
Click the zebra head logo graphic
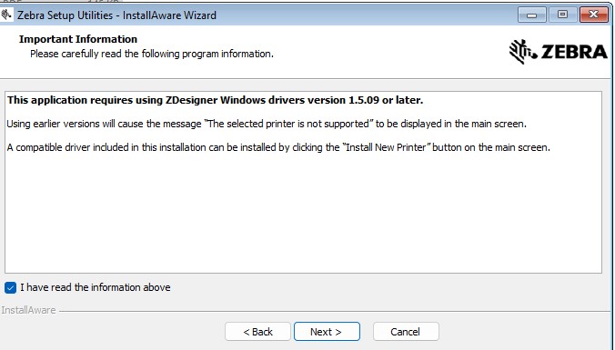point(523,51)
